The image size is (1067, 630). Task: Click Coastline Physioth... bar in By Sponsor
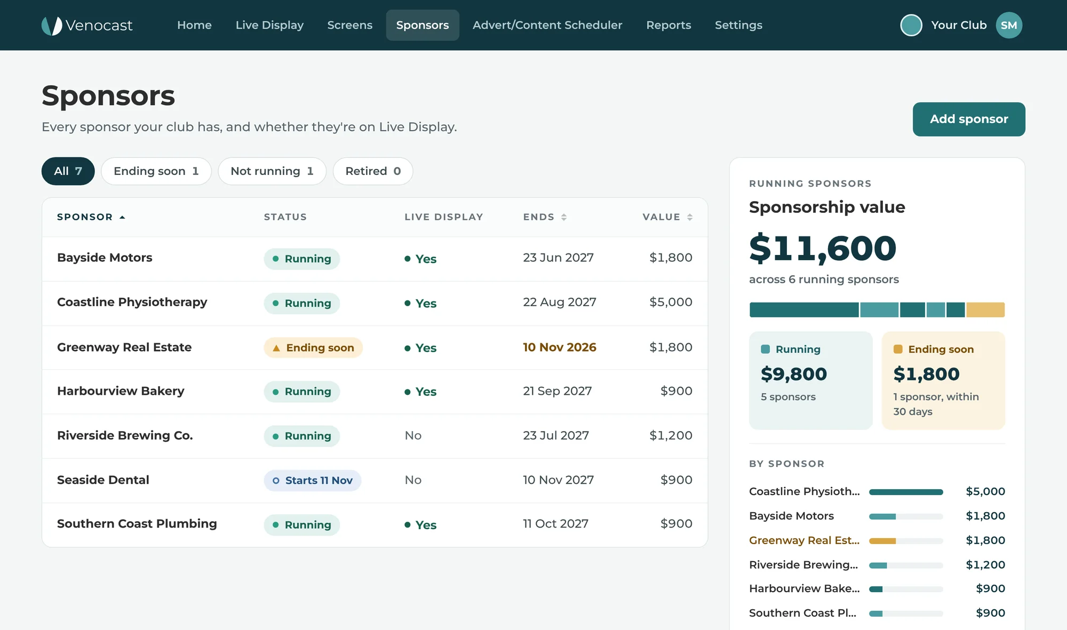[906, 492]
